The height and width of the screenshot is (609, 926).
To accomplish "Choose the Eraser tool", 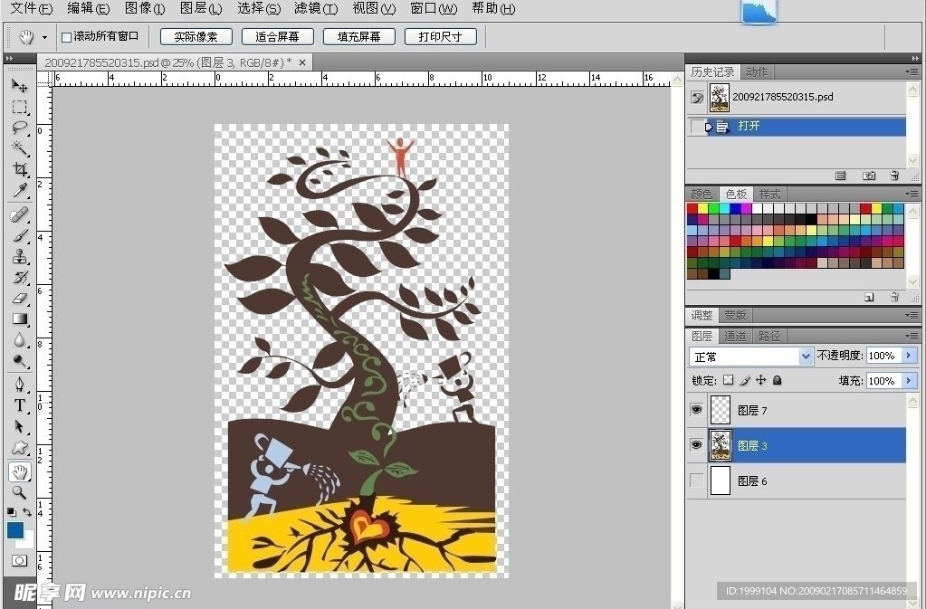I will (x=19, y=298).
